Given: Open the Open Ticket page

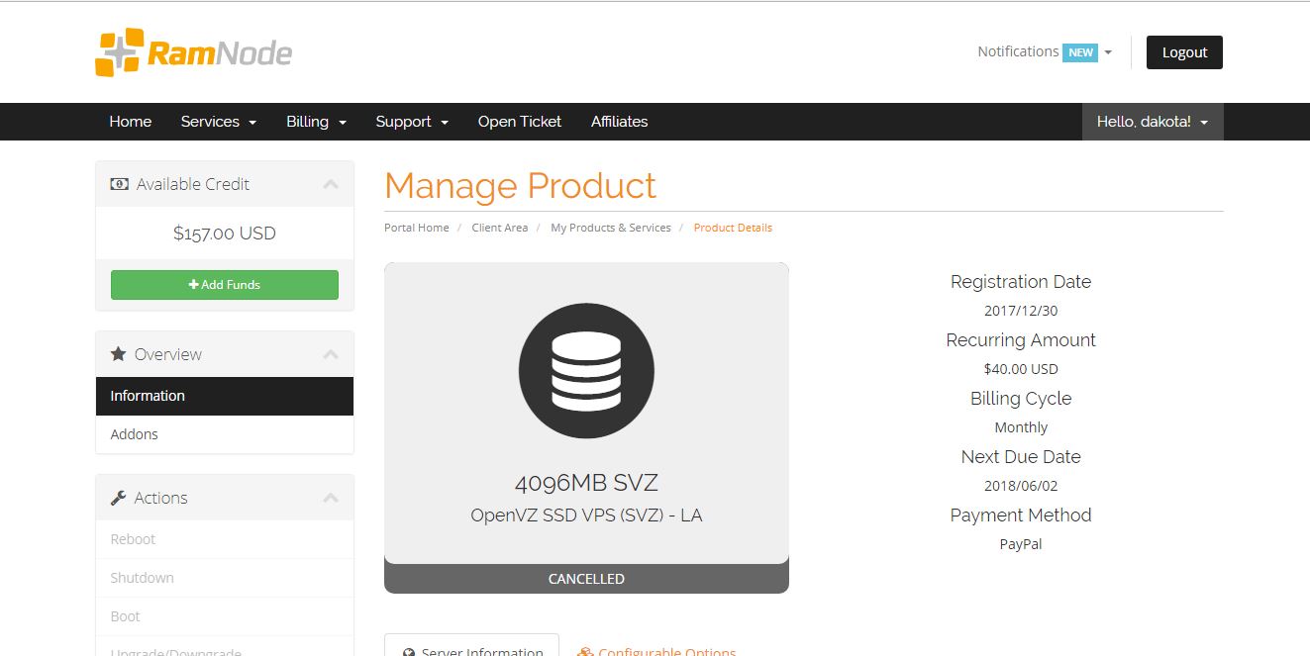Looking at the screenshot, I should point(520,122).
